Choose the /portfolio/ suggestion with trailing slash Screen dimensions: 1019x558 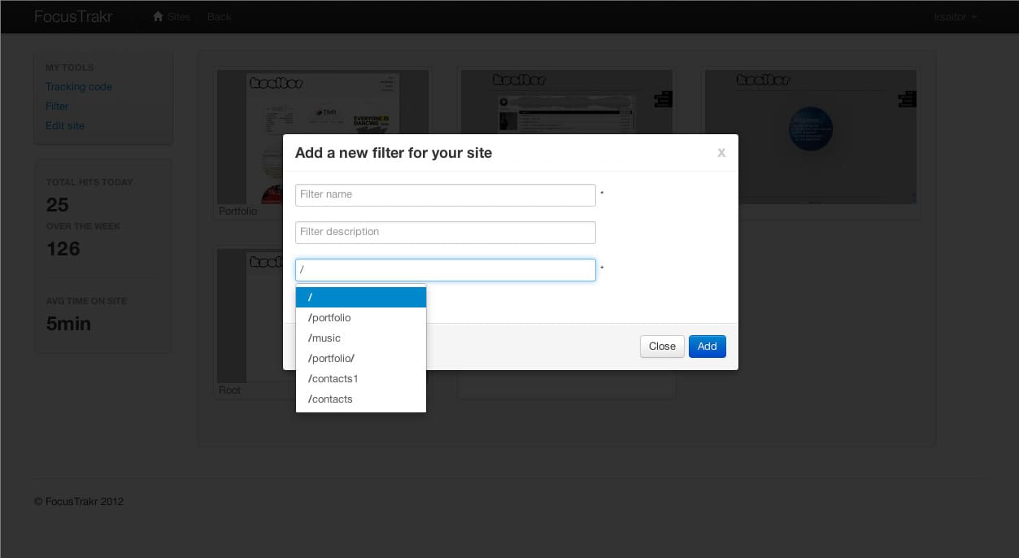[x=361, y=358]
